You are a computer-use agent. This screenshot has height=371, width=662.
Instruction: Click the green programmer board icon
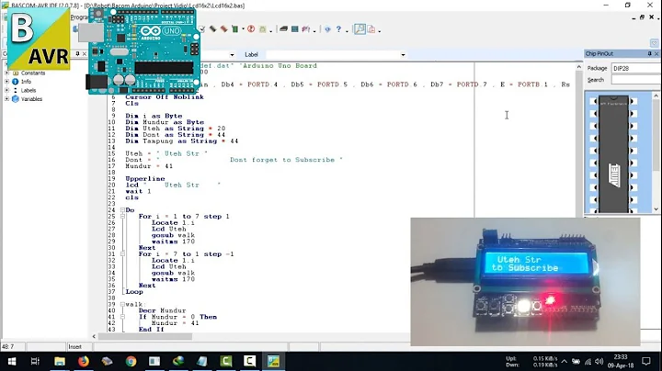pyautogui.click(x=234, y=29)
